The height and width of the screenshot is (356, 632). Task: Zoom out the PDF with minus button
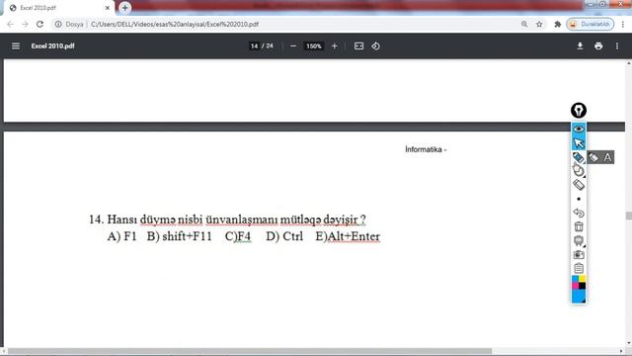point(293,46)
